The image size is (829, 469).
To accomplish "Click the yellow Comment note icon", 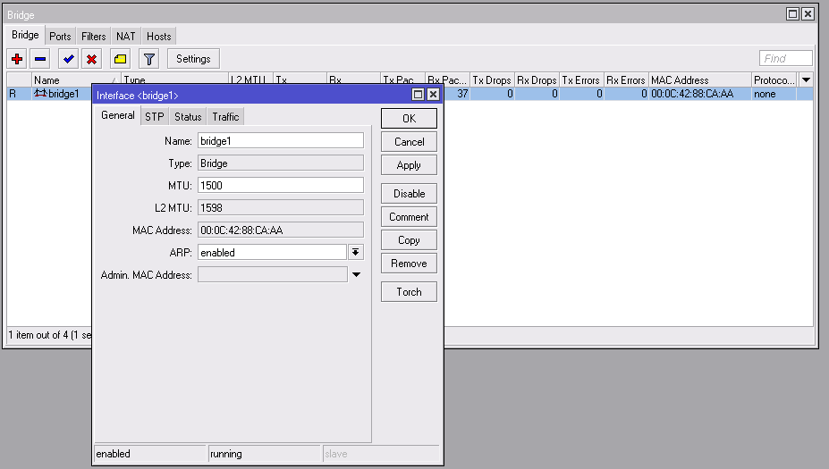I will [120, 59].
